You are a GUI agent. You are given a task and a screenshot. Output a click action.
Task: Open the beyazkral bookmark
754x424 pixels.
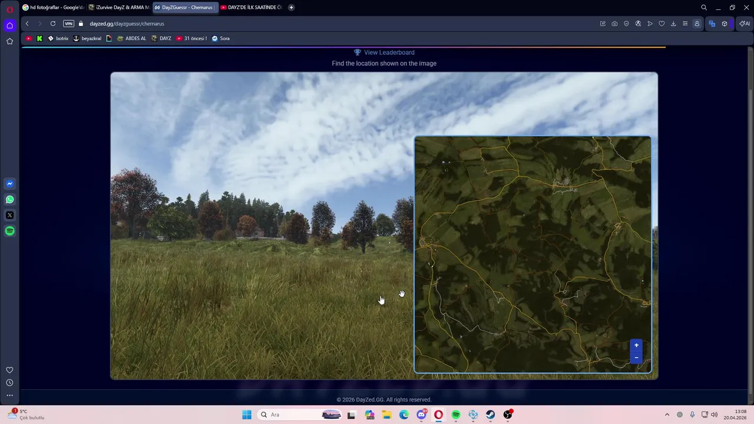tap(87, 38)
